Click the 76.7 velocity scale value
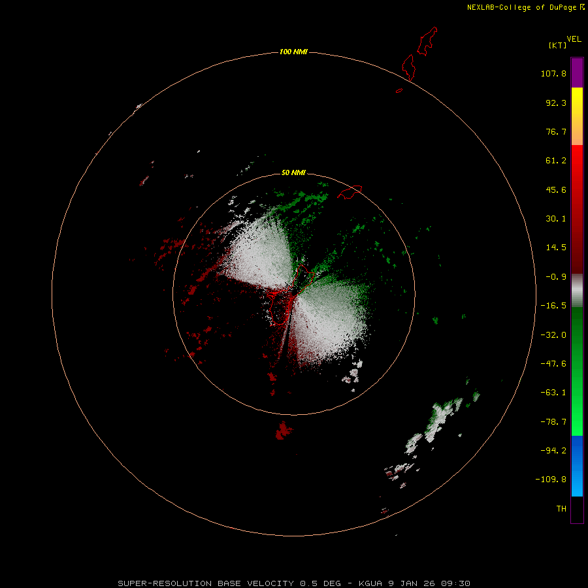 pos(556,131)
